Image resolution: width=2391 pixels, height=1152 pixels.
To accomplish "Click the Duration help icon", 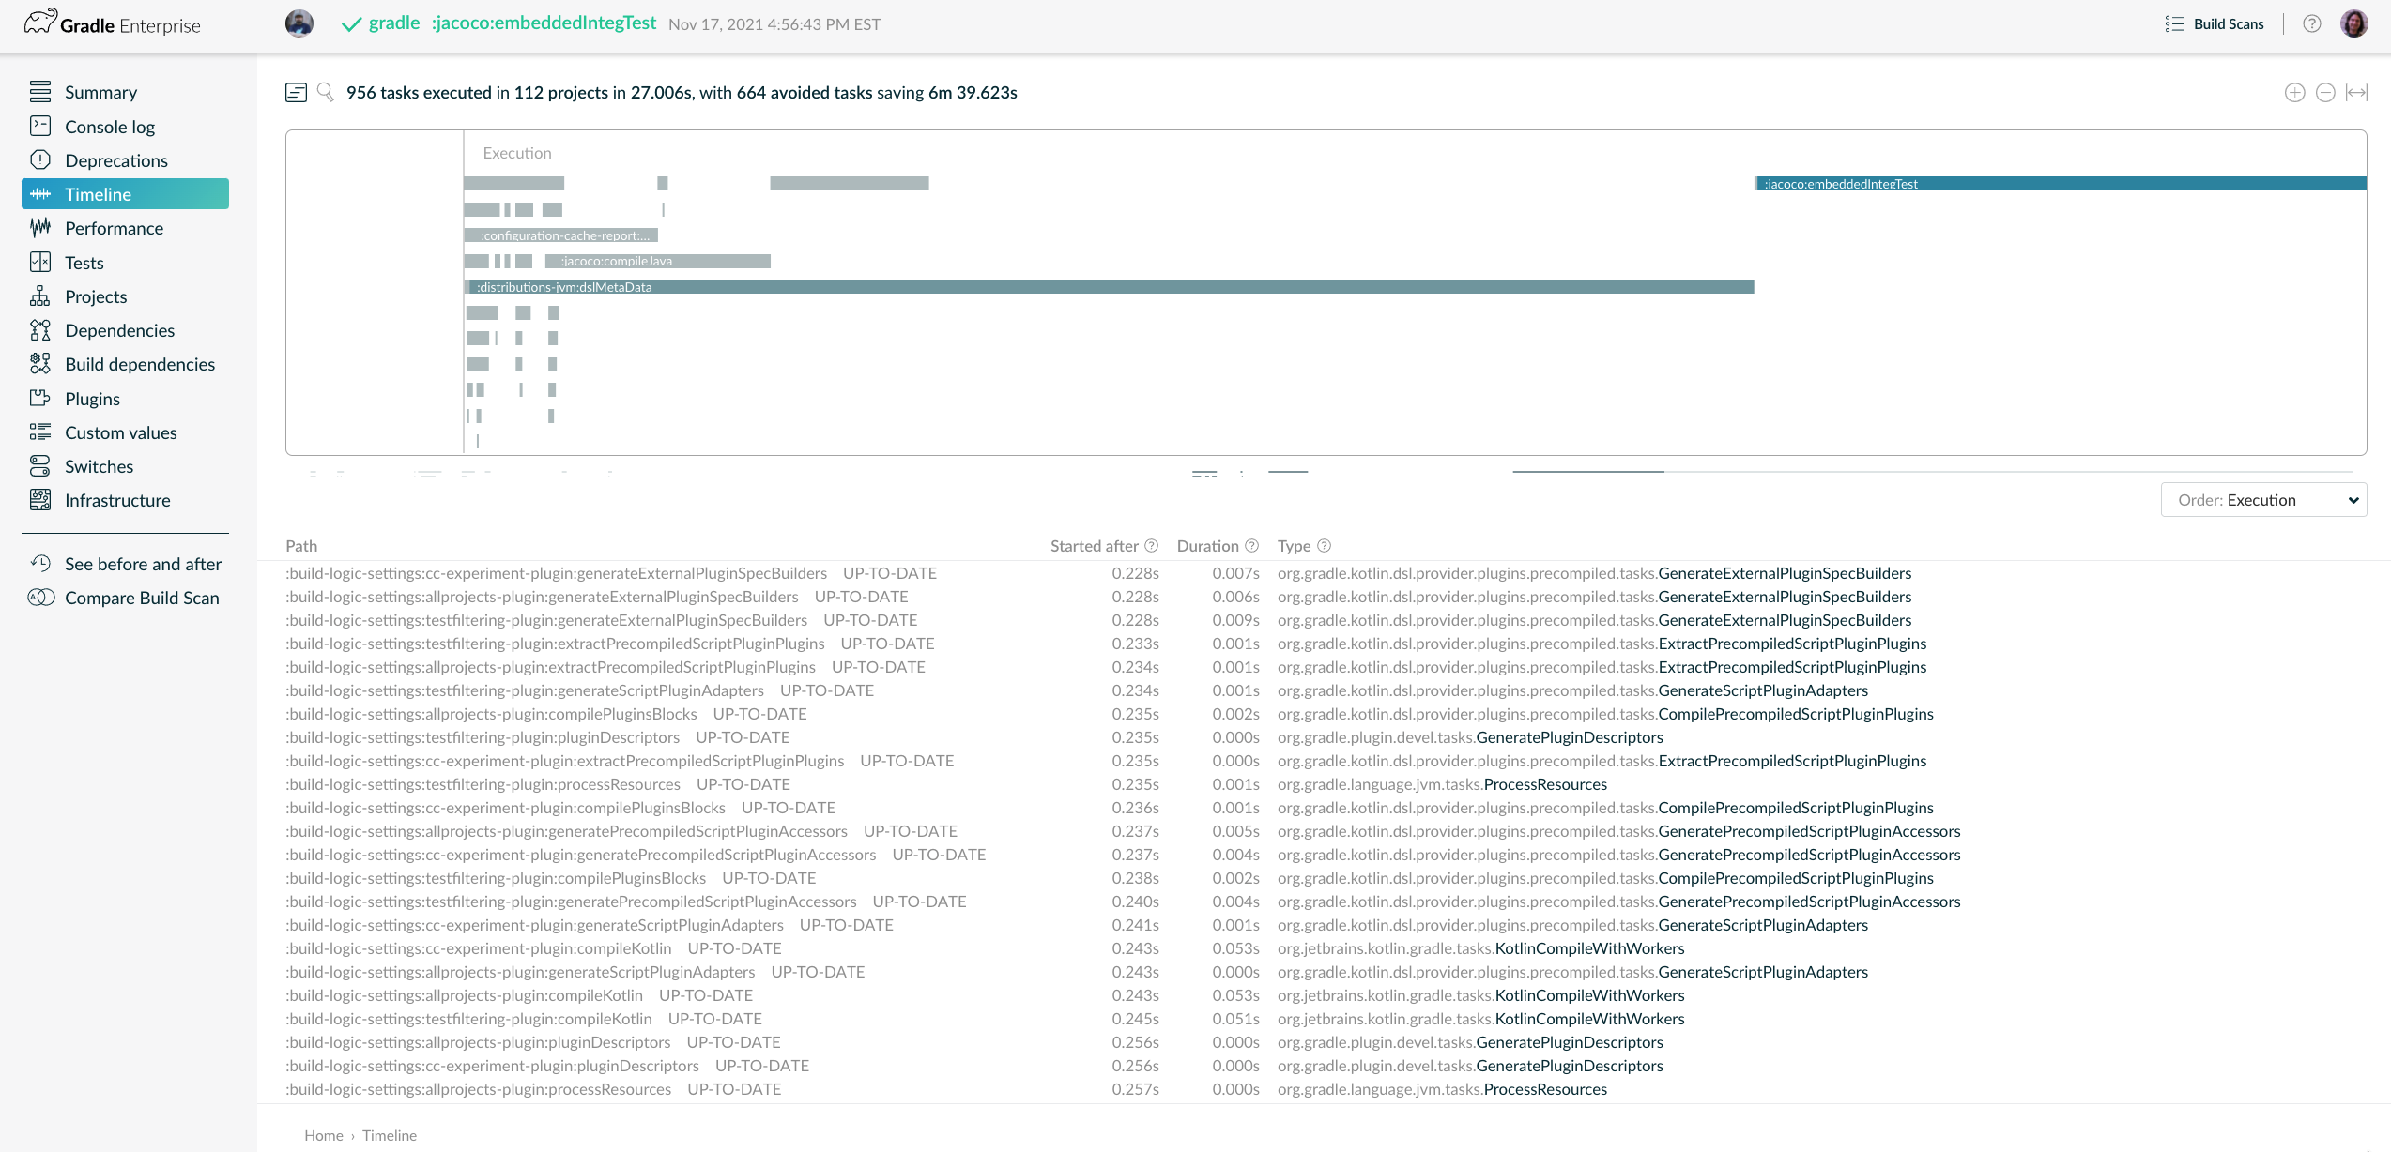I will pos(1251,546).
